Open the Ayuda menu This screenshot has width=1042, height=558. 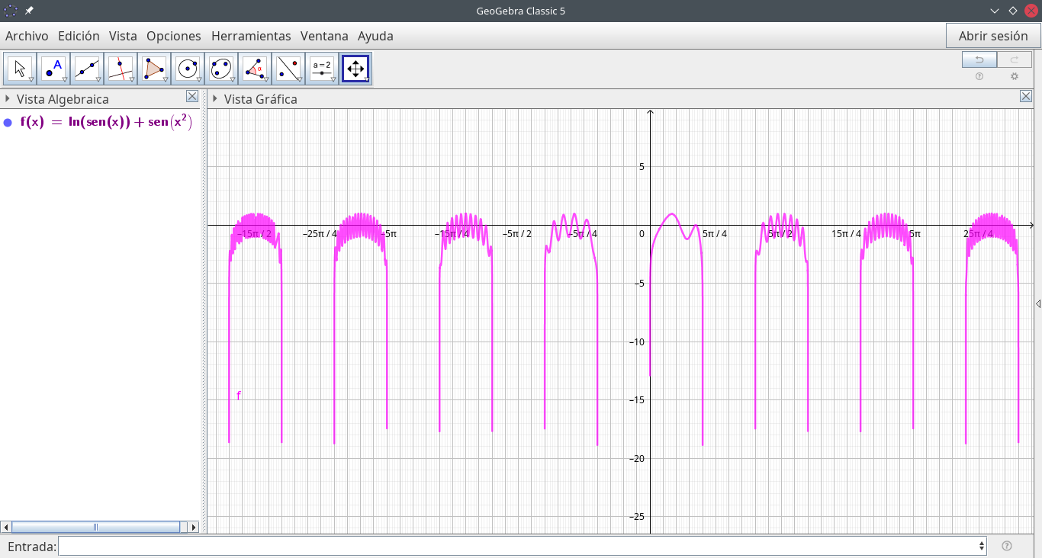tap(375, 36)
